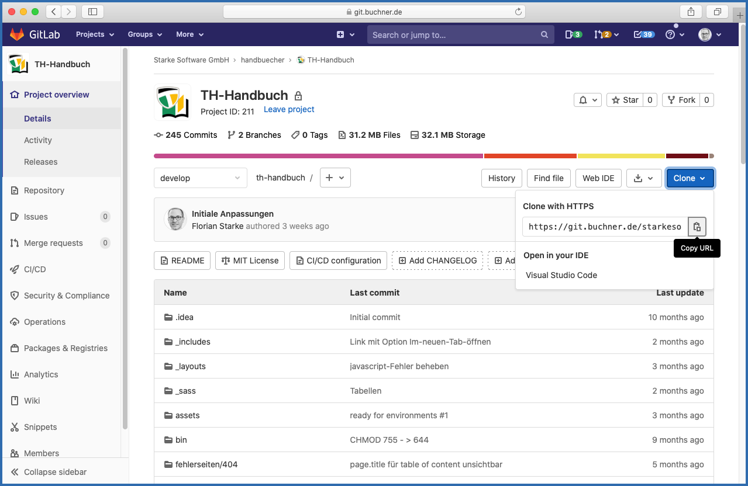Copy the clone URL via clipboard icon
748x486 pixels.
(x=697, y=226)
